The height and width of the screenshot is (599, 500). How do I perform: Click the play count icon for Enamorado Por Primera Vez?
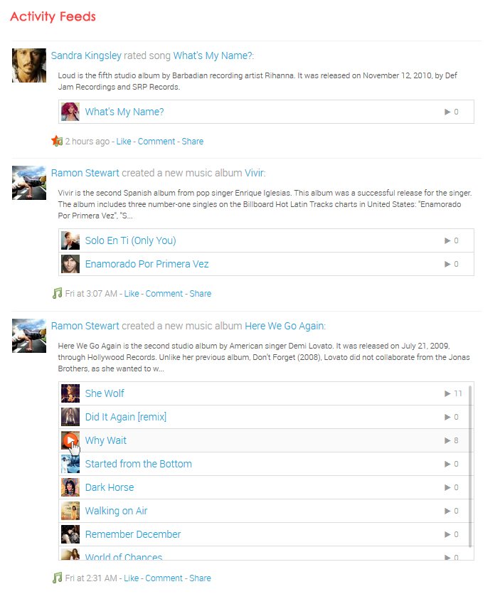447,264
